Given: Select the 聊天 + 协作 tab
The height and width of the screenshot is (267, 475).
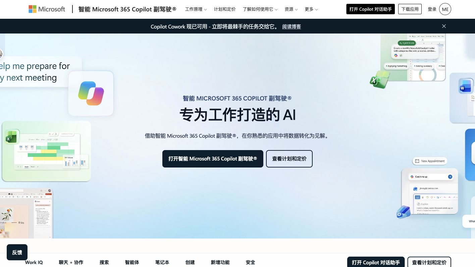Looking at the screenshot, I should (x=71, y=262).
